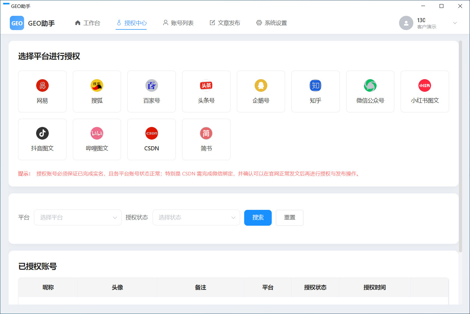470x314 pixels.
Task: Click the GEO助手 brand name text
Action: coord(41,23)
